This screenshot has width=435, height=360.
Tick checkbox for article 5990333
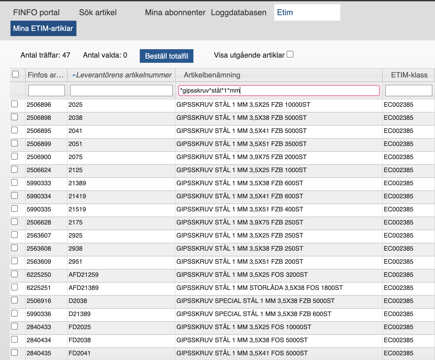15,183
